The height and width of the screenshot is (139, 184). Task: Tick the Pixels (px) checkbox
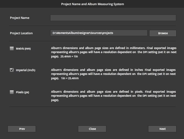click(x=12, y=92)
